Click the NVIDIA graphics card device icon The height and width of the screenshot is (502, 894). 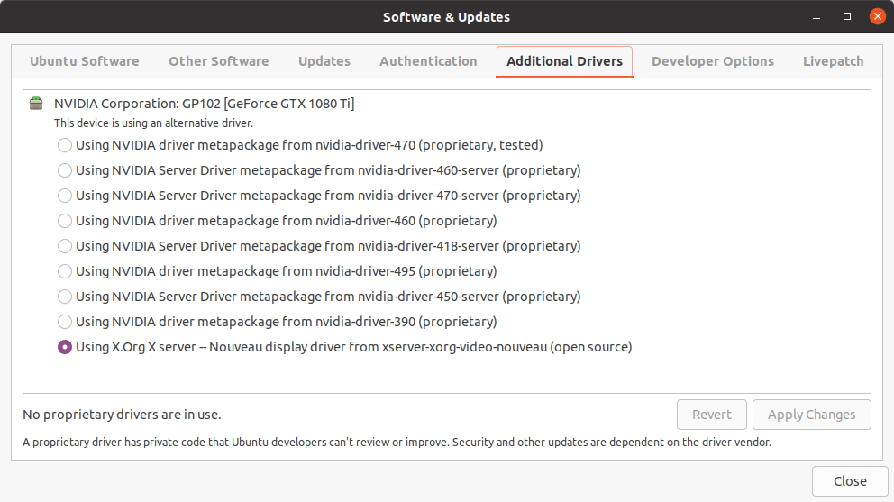pyautogui.click(x=35, y=104)
